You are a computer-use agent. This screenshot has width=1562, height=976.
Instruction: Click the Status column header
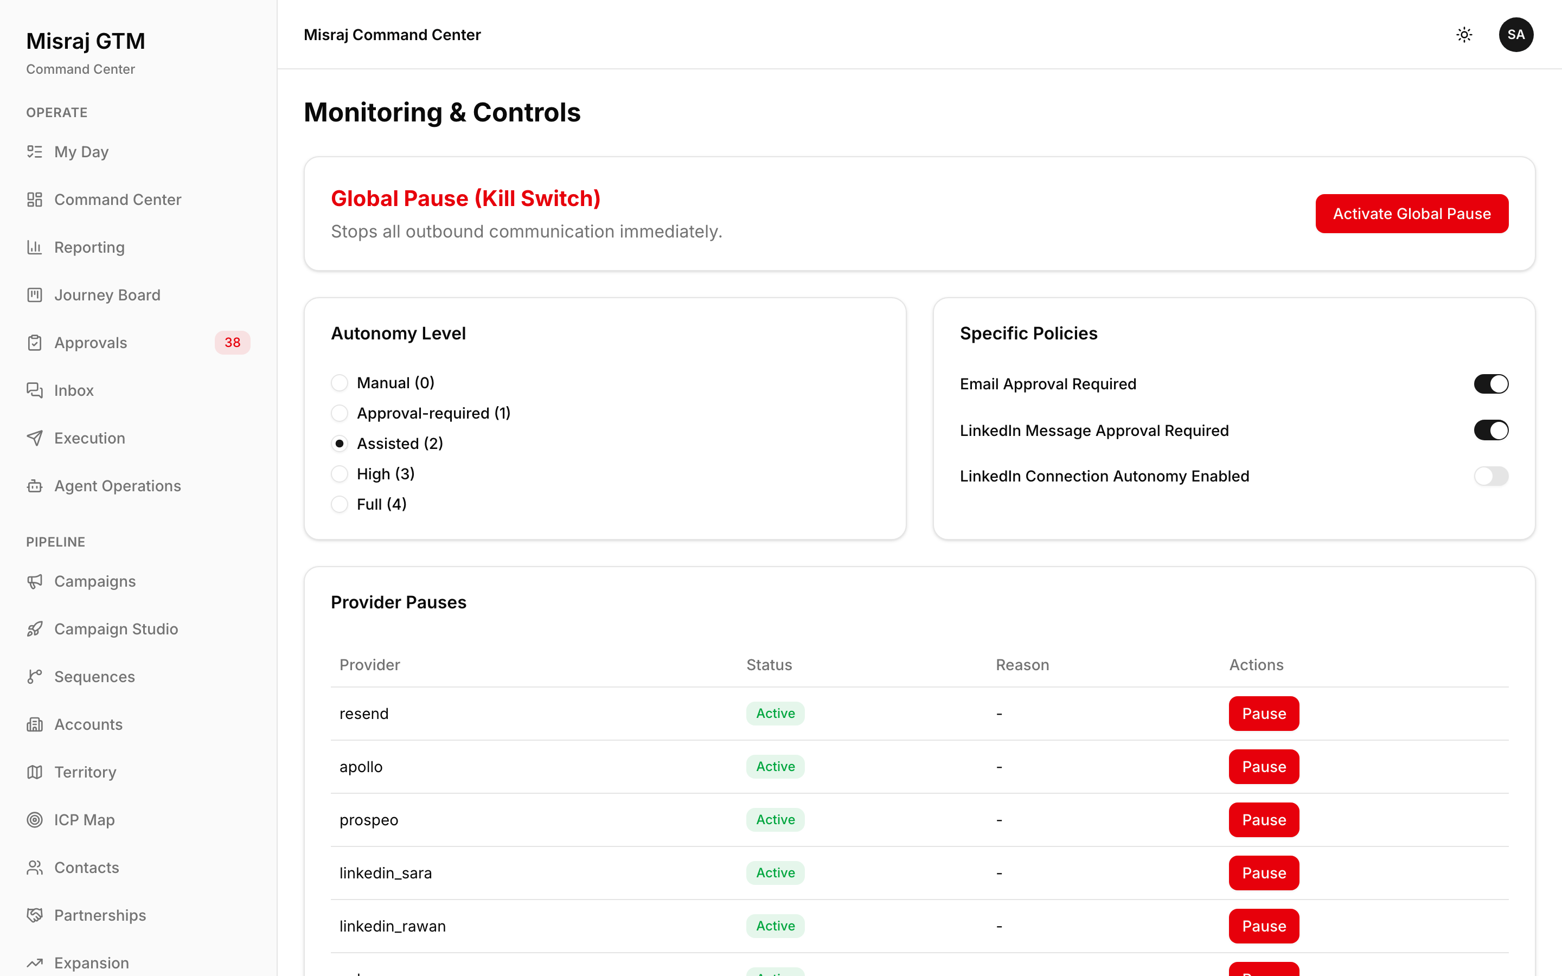click(769, 665)
